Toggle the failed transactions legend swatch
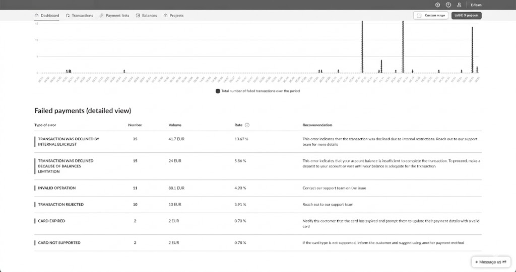The image size is (516, 272). pos(218,91)
